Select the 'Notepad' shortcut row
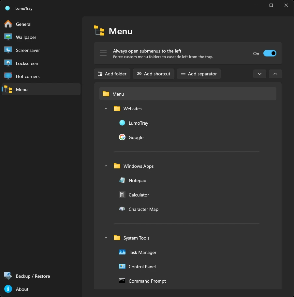 click(x=188, y=180)
